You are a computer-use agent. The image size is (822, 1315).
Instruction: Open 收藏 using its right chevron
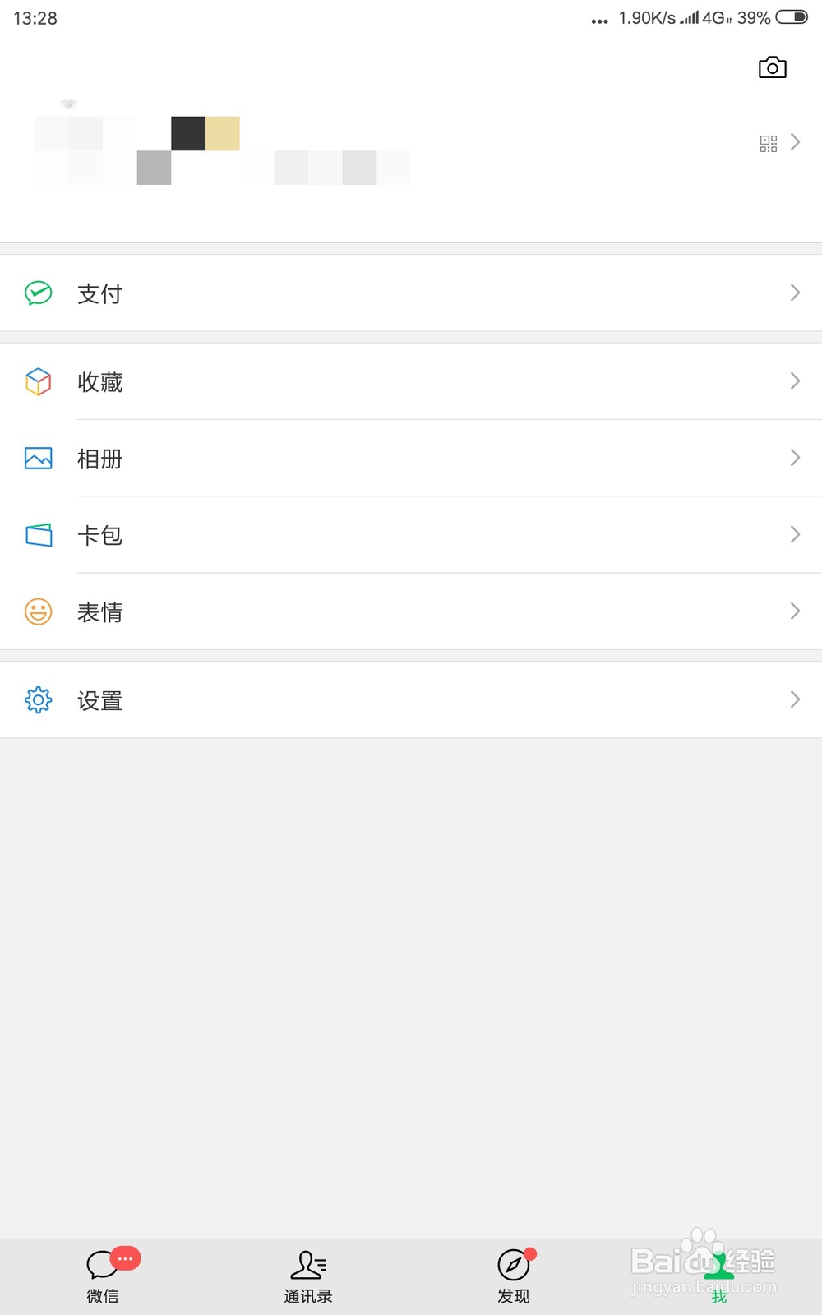(x=795, y=381)
